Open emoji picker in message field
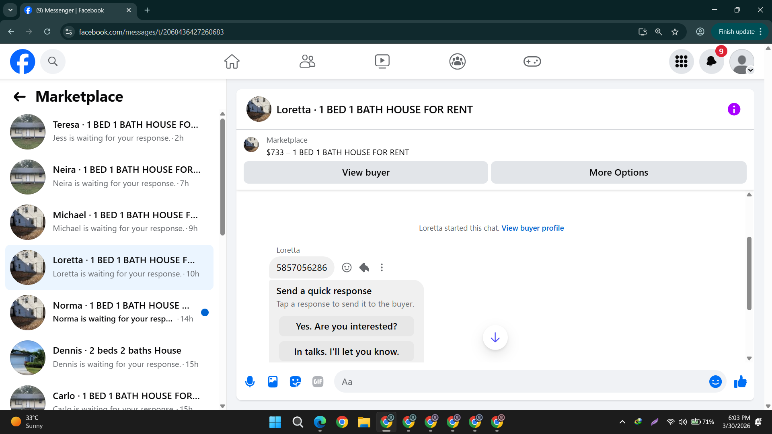Image resolution: width=772 pixels, height=434 pixels. coord(715,381)
